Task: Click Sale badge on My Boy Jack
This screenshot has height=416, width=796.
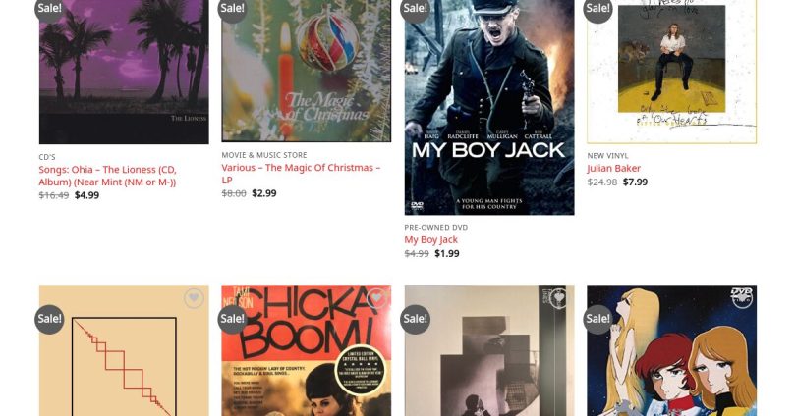Action: point(415,9)
